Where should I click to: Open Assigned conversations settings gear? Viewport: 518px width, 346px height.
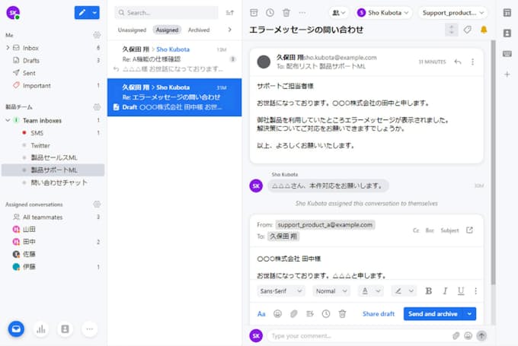[x=97, y=205]
